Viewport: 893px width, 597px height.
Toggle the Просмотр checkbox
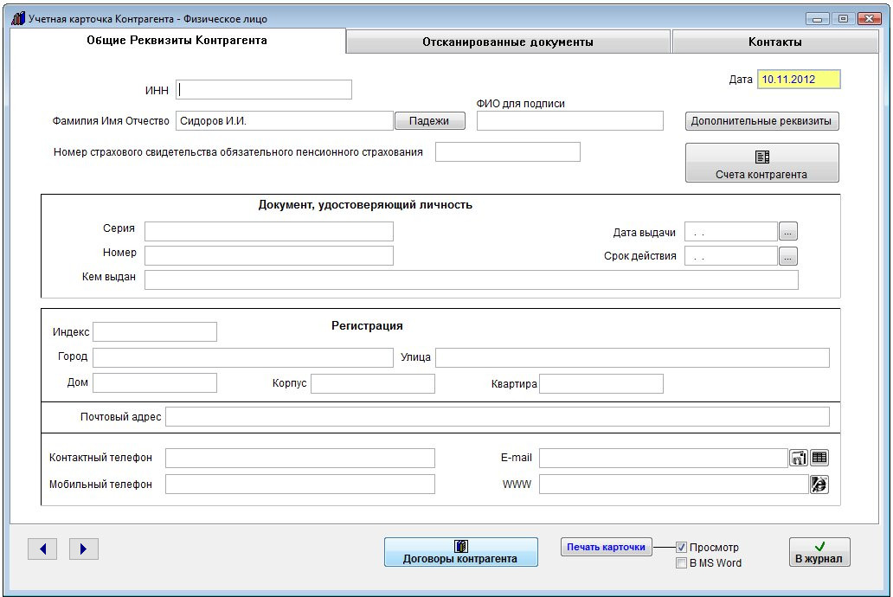[x=682, y=548]
